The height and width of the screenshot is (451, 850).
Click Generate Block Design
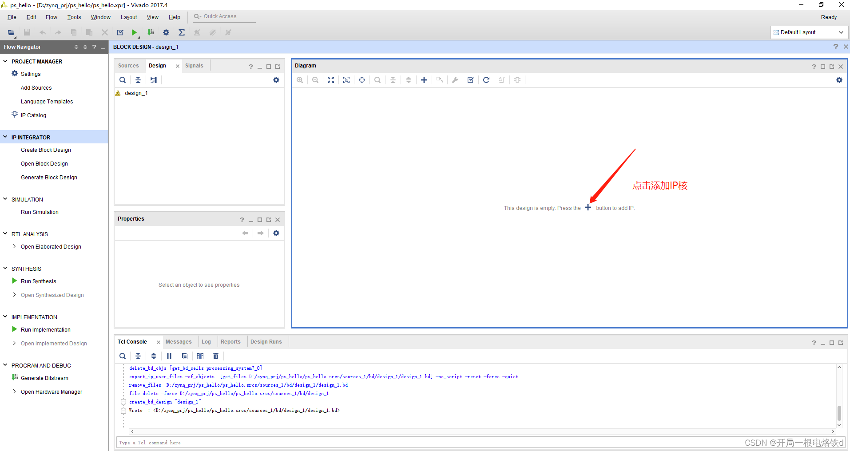point(49,178)
